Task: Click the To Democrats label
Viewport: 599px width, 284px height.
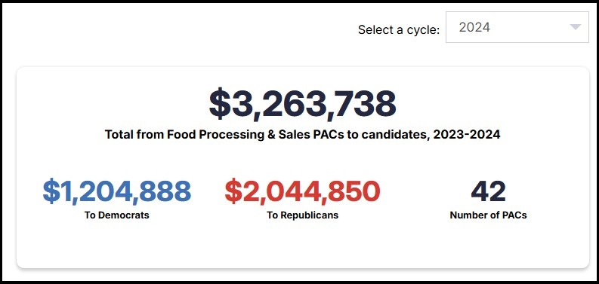Action: coord(117,215)
